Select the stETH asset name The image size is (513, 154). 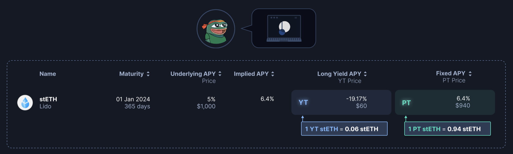pos(48,99)
